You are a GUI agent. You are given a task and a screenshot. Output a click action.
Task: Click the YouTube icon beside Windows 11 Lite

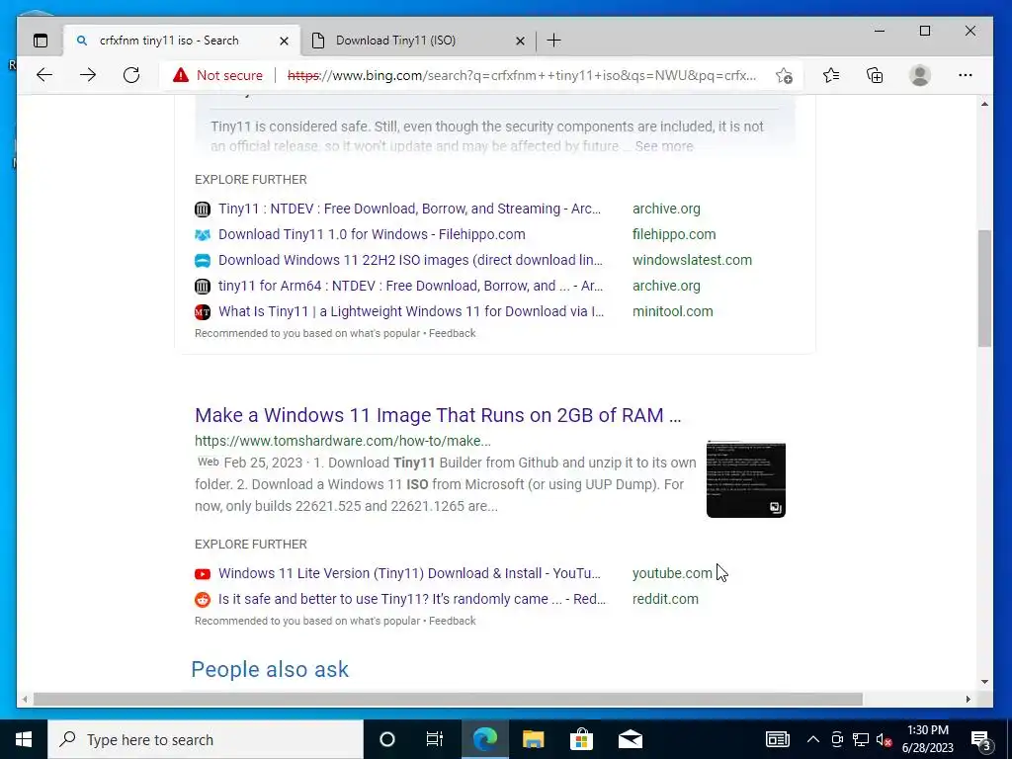coord(203,574)
